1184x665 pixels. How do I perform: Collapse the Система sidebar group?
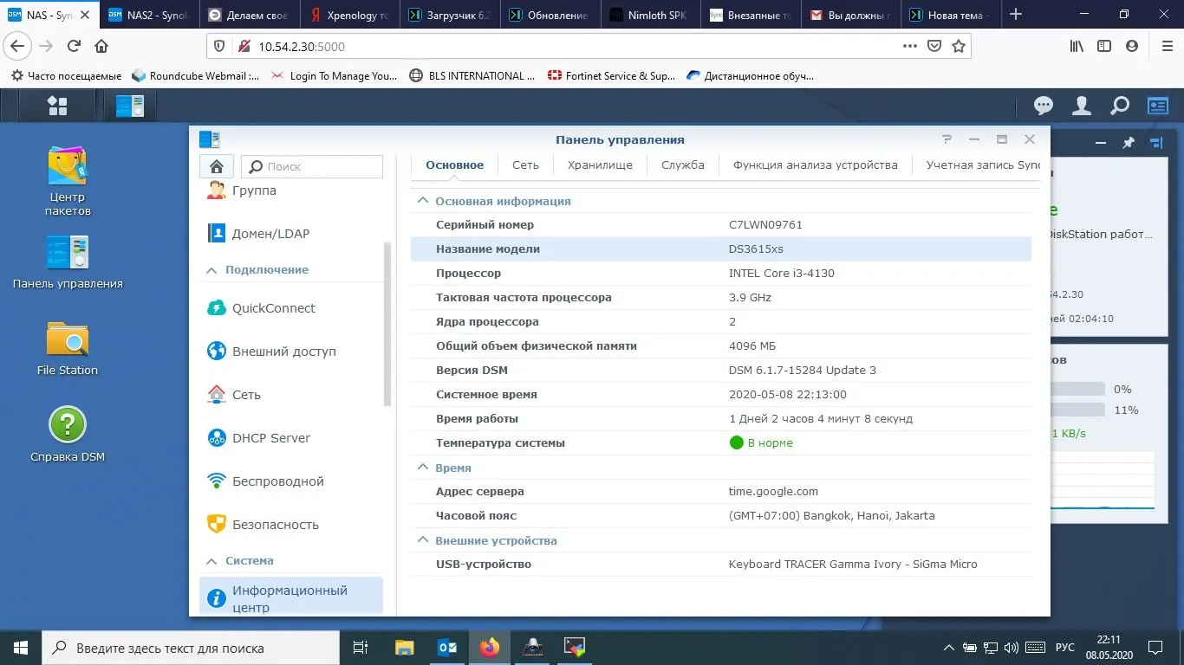point(211,561)
